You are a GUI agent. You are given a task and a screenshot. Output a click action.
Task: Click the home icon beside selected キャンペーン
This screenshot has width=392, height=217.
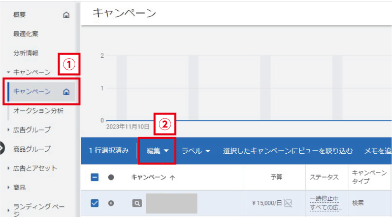66,92
